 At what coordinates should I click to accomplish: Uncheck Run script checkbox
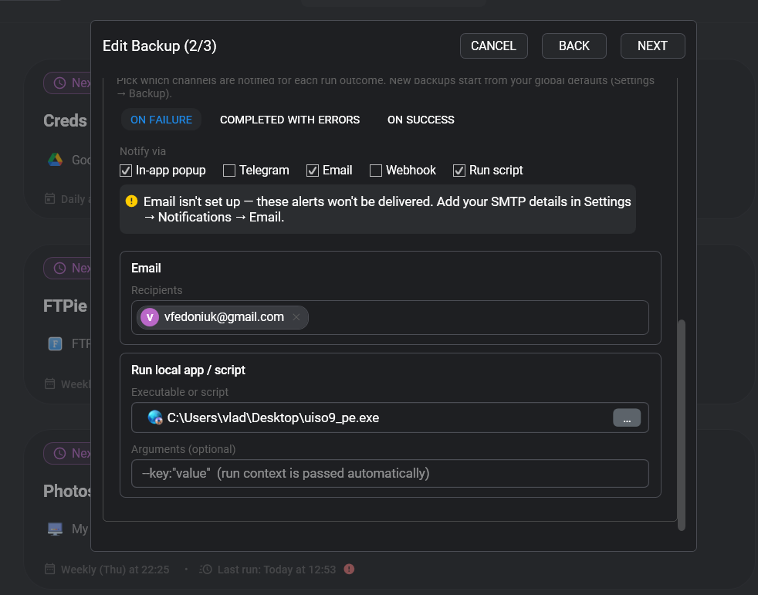click(459, 171)
